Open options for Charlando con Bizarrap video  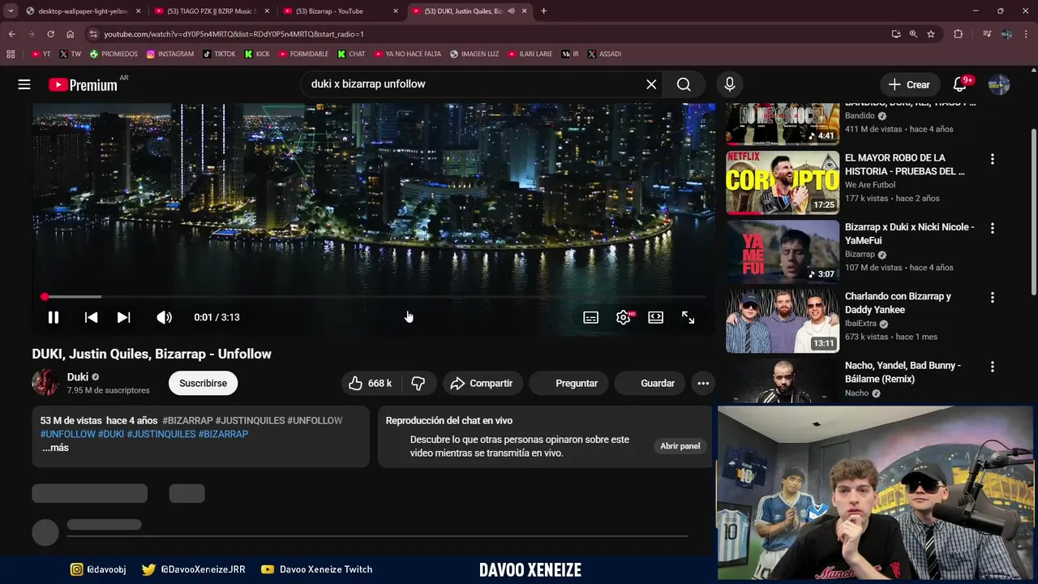click(992, 298)
